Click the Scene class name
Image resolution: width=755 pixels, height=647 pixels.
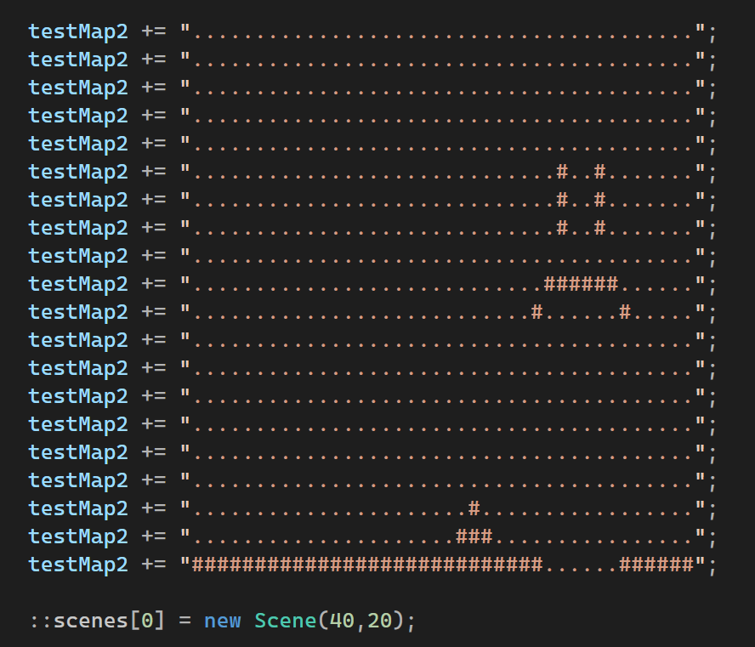[286, 621]
